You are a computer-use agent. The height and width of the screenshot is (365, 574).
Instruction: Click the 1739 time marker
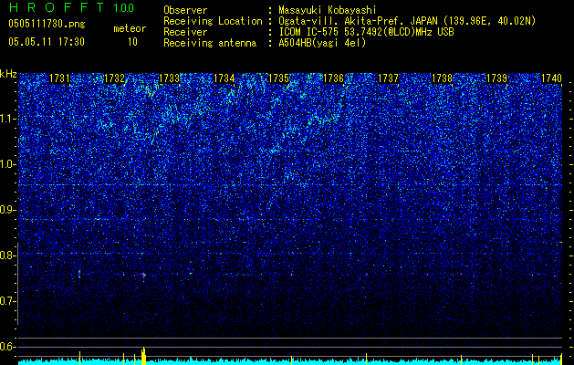(x=496, y=78)
